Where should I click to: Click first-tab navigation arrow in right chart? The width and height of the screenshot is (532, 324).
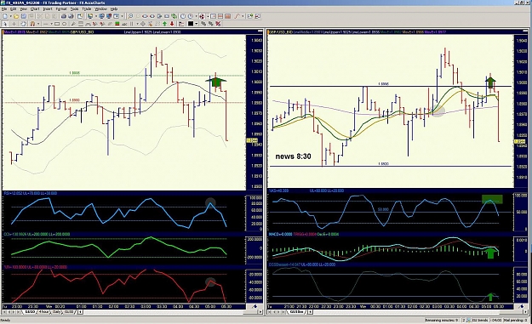pos(270,312)
